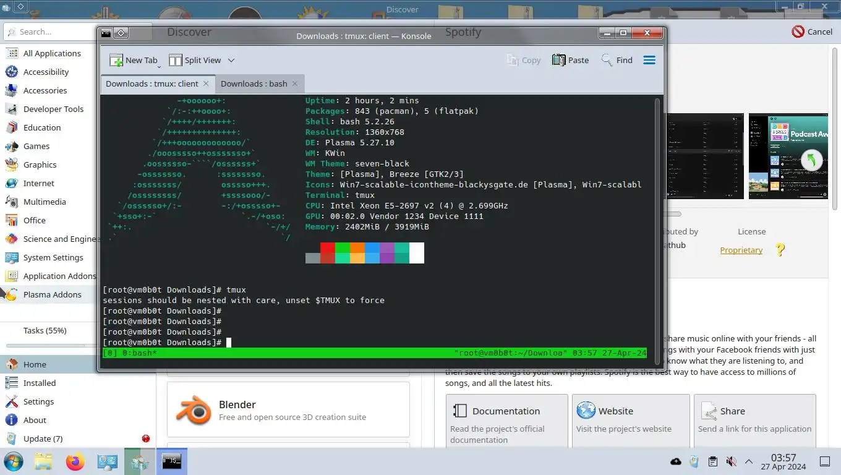Click the yellow question mark license icon
This screenshot has width=841, height=475.
(780, 250)
